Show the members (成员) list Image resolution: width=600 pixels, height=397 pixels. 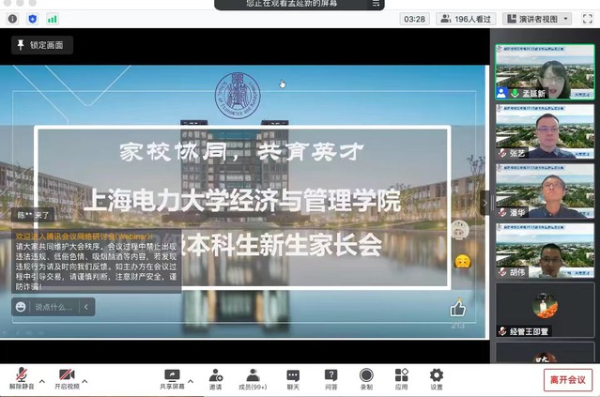tap(253, 375)
